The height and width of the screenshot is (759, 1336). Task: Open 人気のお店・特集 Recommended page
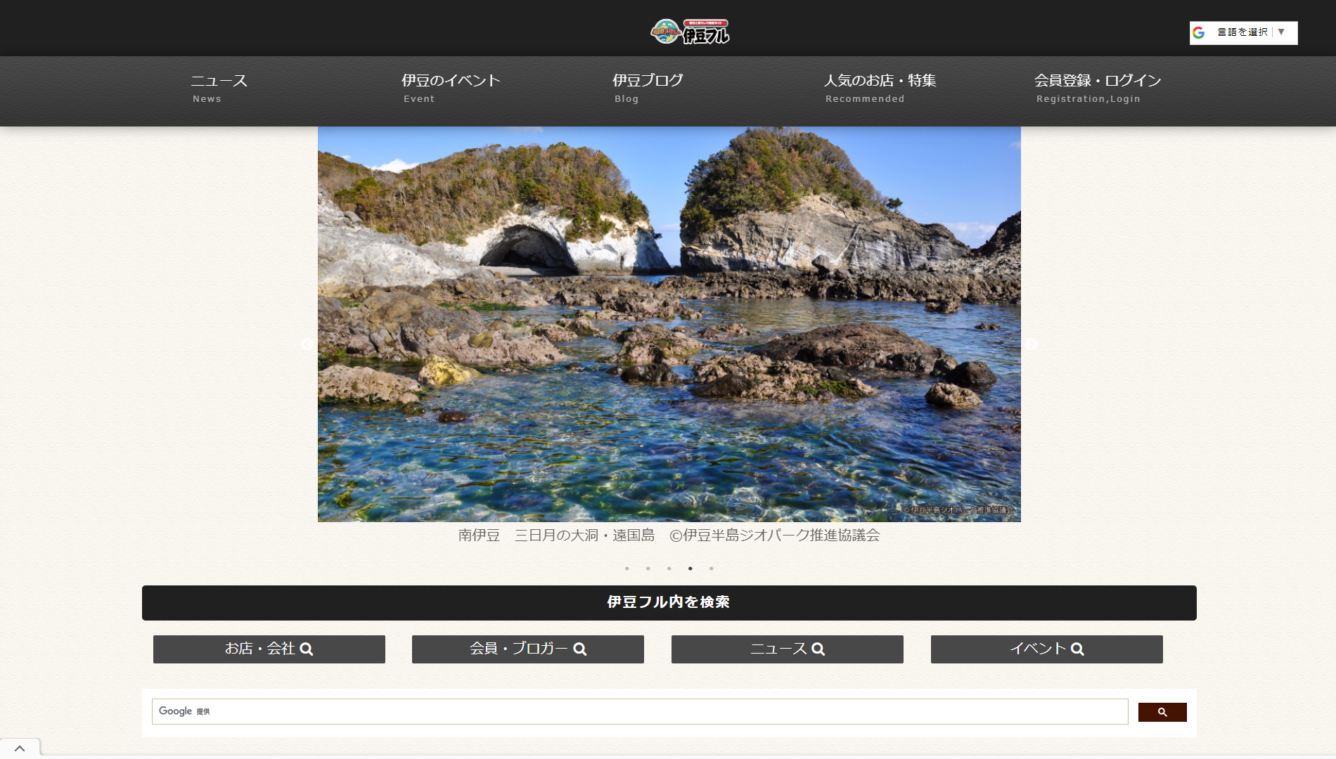(879, 88)
